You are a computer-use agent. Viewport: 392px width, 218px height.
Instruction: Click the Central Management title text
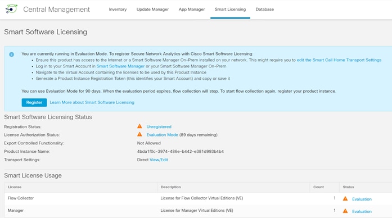[56, 9]
